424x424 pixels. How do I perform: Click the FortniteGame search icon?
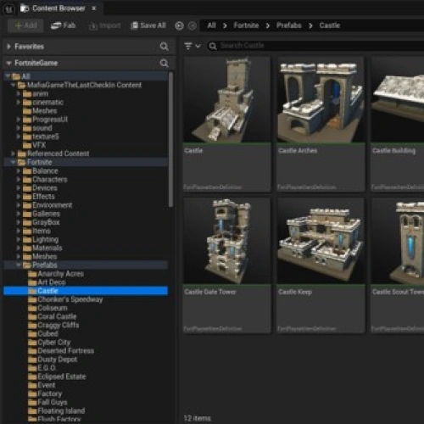tap(164, 63)
